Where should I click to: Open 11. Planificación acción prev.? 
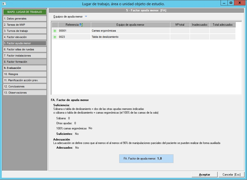point(25,80)
